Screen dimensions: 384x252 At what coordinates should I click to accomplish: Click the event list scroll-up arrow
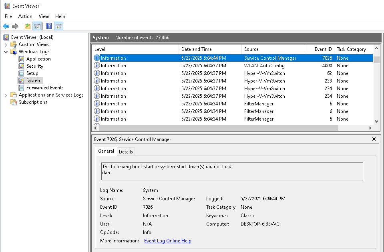tap(376, 48)
